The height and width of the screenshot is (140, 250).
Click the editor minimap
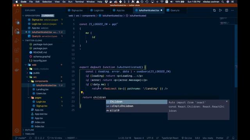(227, 21)
